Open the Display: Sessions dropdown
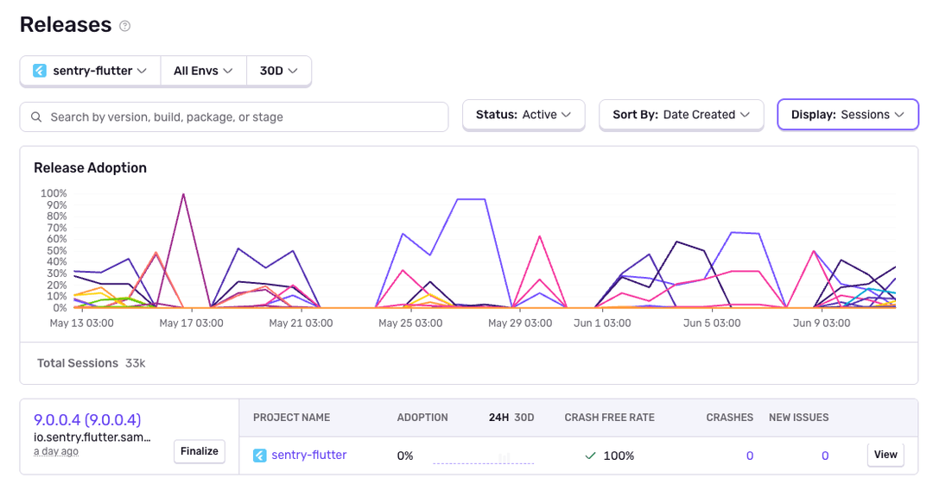This screenshot has height=484, width=933. tap(847, 115)
